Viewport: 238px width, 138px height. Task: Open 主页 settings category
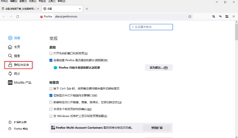pos(14,47)
